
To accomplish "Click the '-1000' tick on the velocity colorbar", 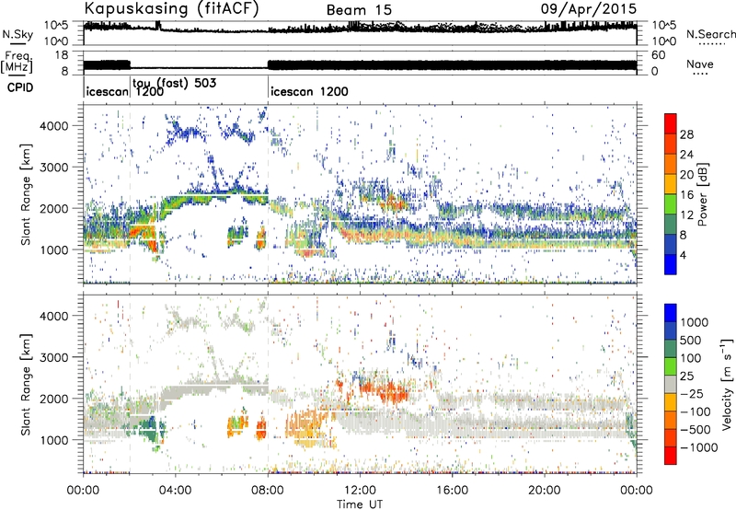I will (x=698, y=447).
